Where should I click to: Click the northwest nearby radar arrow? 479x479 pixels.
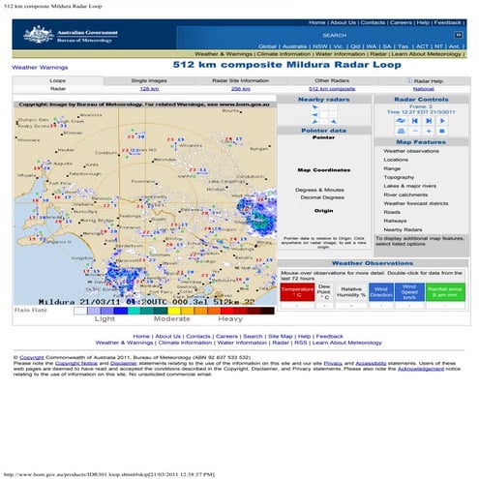point(314,107)
